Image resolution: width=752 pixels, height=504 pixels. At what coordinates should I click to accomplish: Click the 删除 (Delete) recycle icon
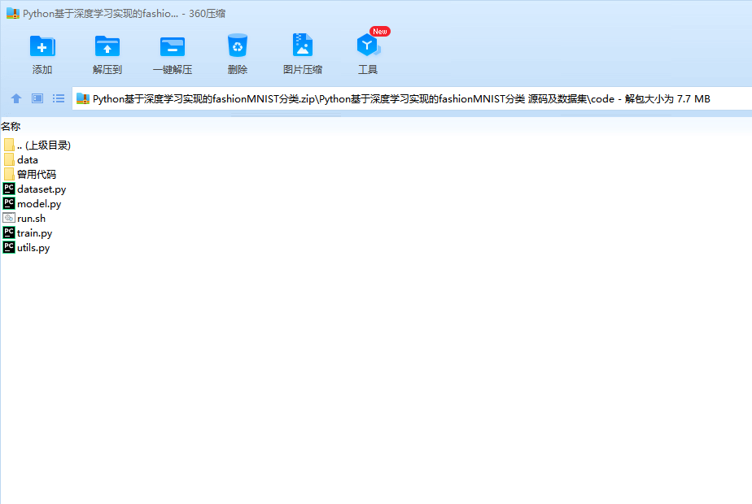coord(238,46)
